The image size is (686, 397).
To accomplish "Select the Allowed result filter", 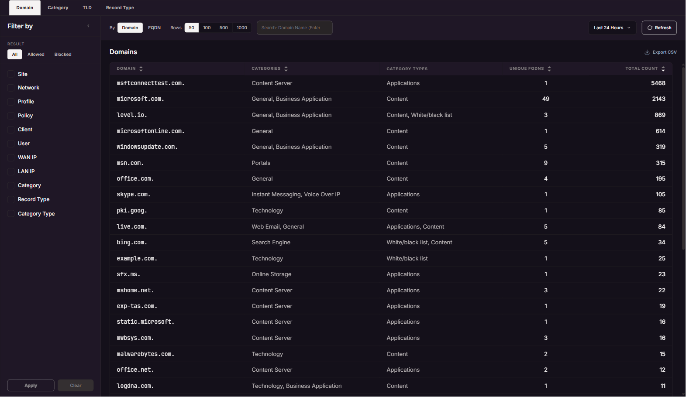I will pyautogui.click(x=36, y=55).
